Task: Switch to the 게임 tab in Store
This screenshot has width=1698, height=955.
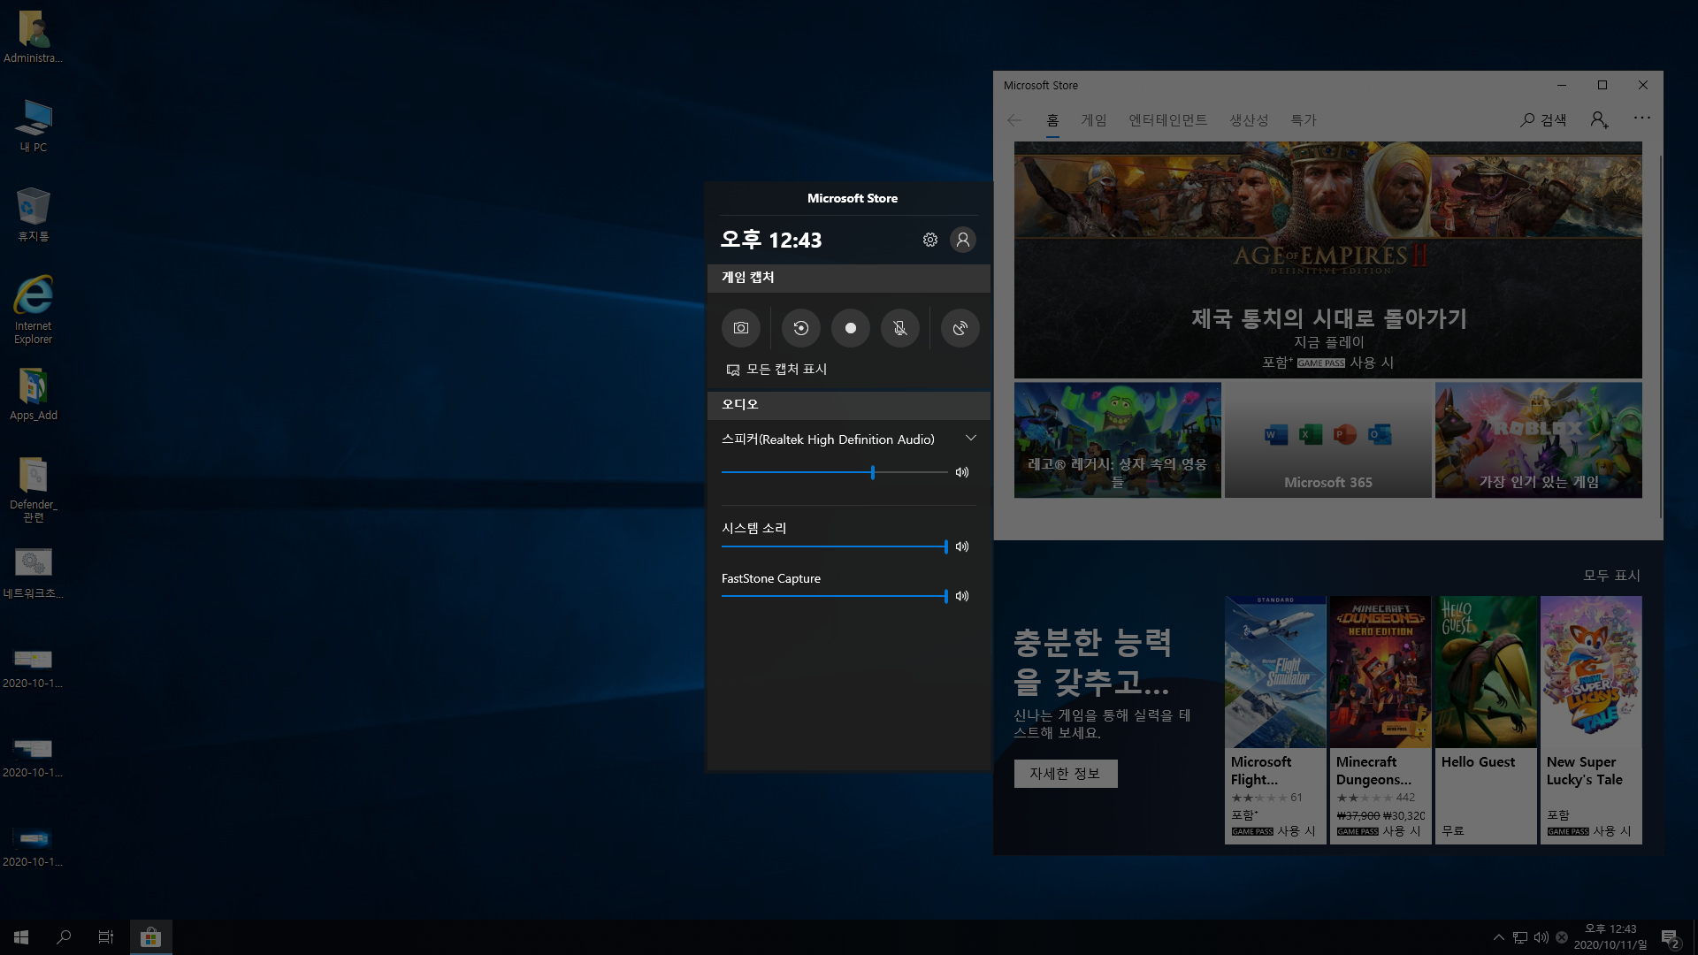Action: pyautogui.click(x=1093, y=120)
